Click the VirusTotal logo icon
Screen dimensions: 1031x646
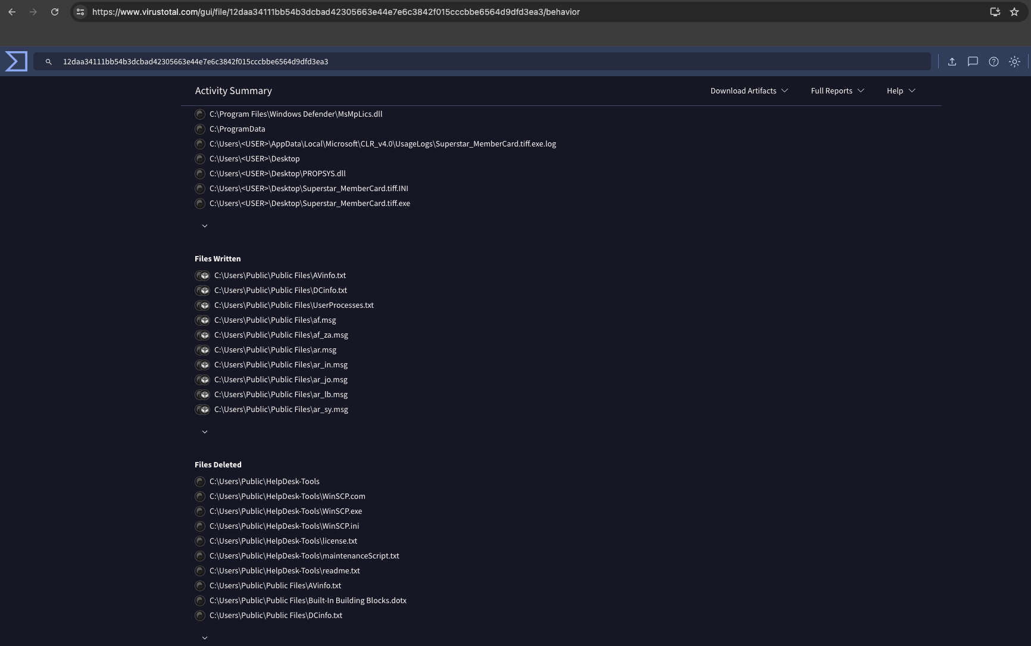tap(16, 61)
